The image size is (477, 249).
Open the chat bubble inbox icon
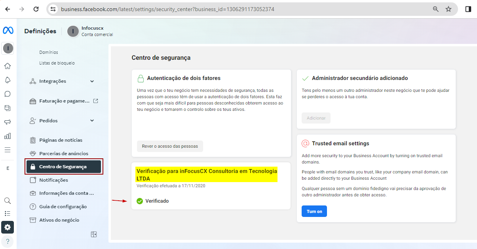tap(8, 94)
